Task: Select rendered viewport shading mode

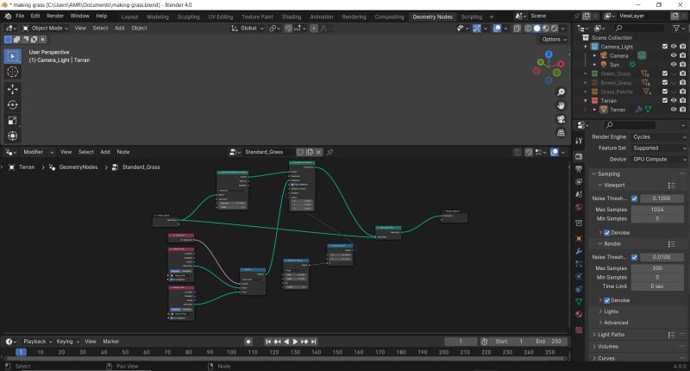Action: tap(554, 28)
